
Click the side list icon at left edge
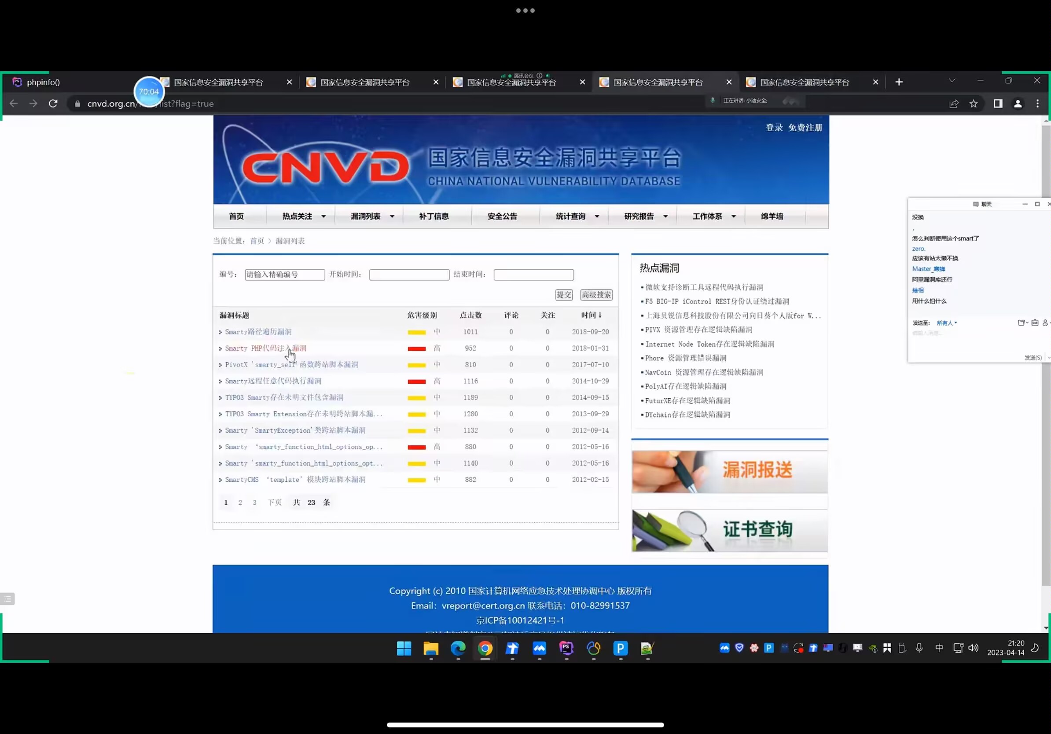point(7,598)
